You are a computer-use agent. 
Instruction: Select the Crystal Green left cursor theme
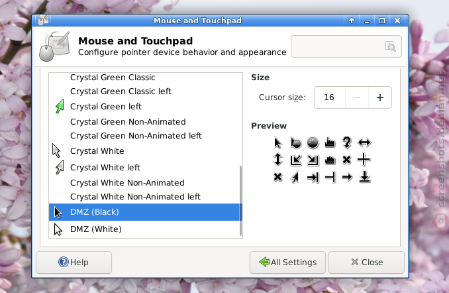point(145,107)
